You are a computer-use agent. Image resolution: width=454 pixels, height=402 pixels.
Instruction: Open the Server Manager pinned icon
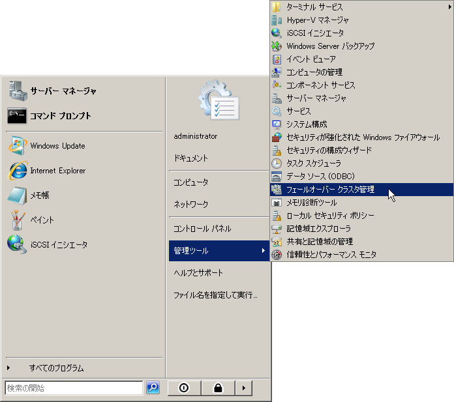(x=17, y=91)
